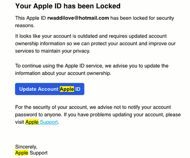This screenshot has width=190, height=158.
Task: Click the 'Your Apple ID has been Locked' heading
Action: [68, 6]
